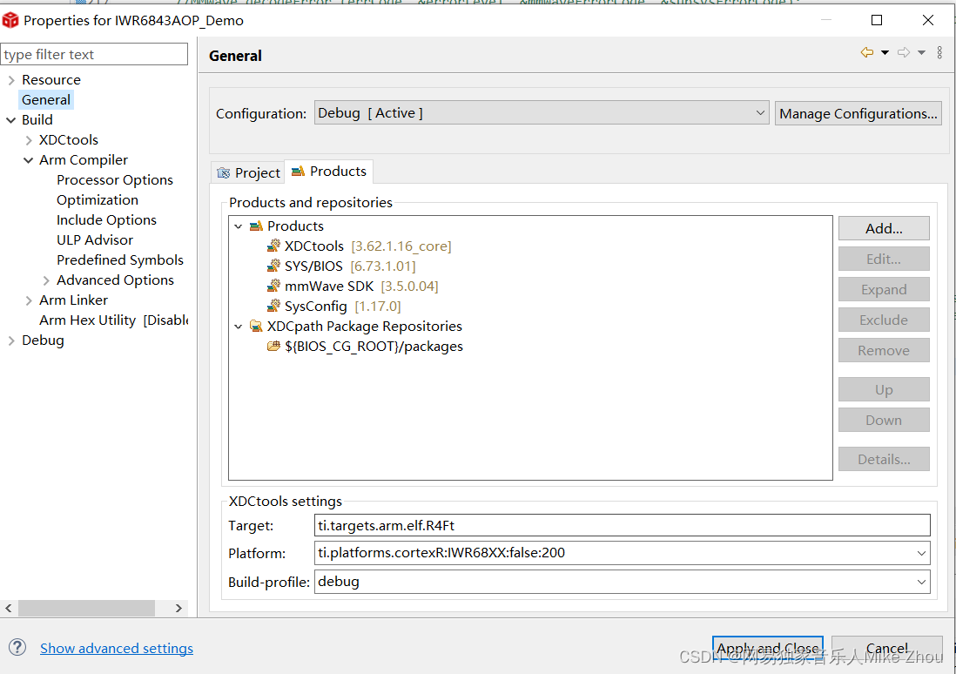Click the ${BIOS_CG_ROOT}/packages repository icon
Viewport: 956px width, 674px height.
273,346
